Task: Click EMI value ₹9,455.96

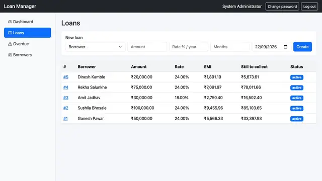Action: [x=213, y=108]
